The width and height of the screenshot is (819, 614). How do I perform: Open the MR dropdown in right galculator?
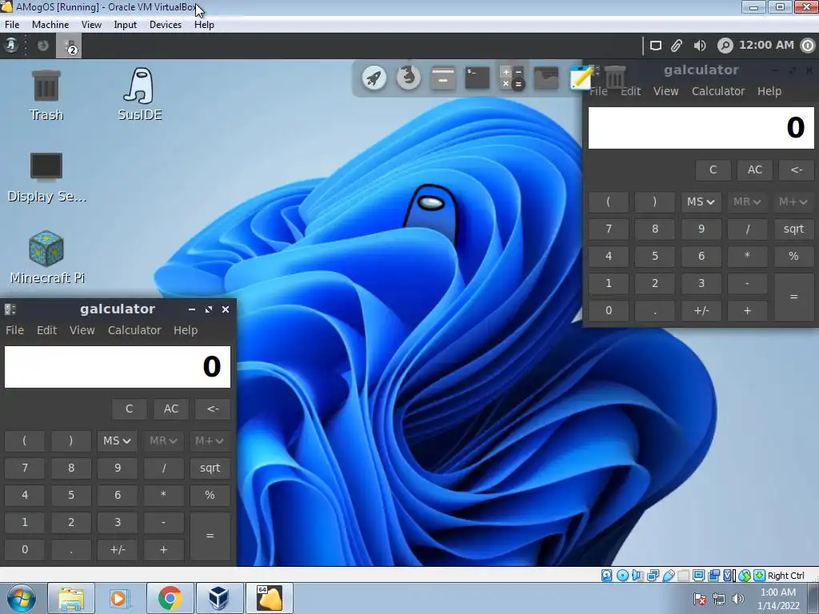[x=748, y=201]
